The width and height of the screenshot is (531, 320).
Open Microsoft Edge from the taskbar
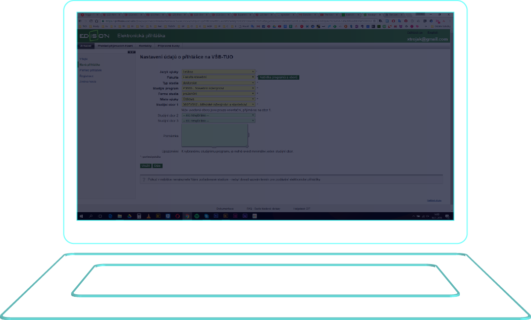[x=110, y=216]
